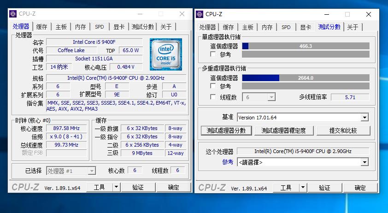Click the CPU-Z app icon in left window title bar
Screen dimensions: 388x213
click(x=13, y=14)
